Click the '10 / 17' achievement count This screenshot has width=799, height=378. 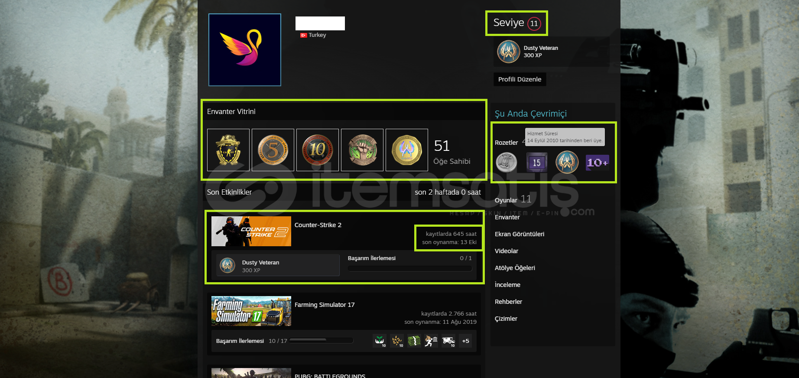pos(278,341)
